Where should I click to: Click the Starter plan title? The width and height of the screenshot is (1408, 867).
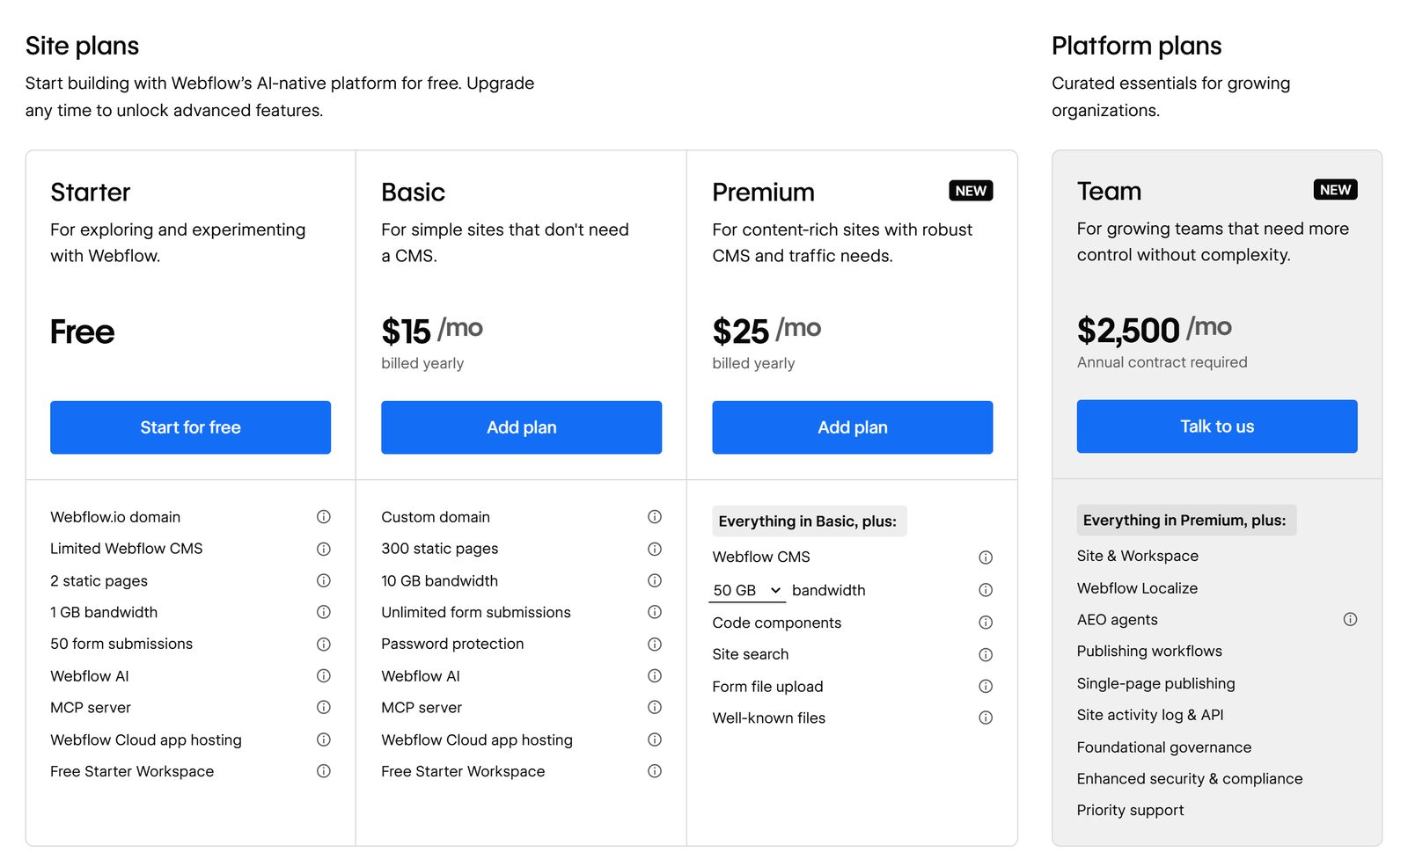pyautogui.click(x=90, y=192)
